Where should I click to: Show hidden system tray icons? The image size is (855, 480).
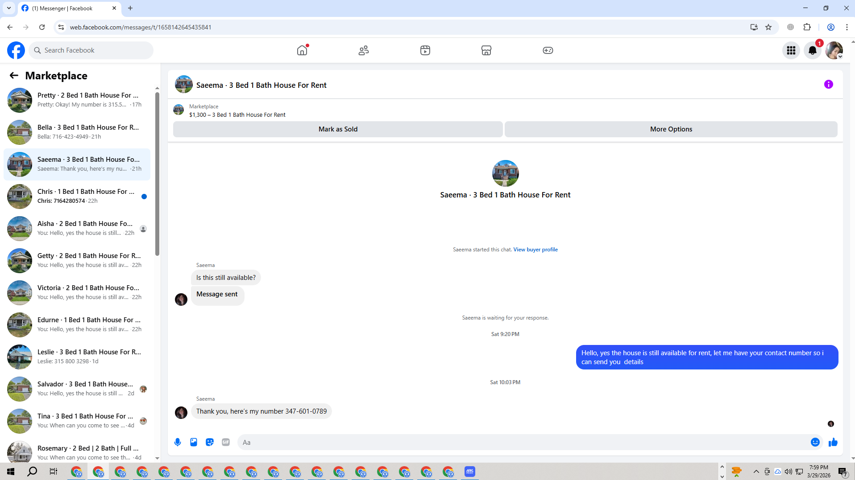point(756,472)
